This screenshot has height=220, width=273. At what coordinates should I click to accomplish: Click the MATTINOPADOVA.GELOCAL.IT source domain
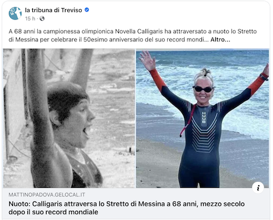coord(47,195)
